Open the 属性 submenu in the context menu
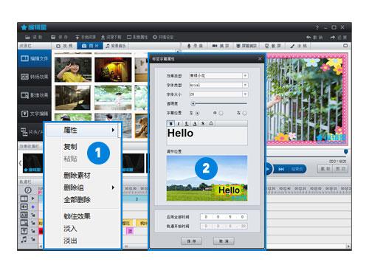369x273 pixels. coord(82,130)
